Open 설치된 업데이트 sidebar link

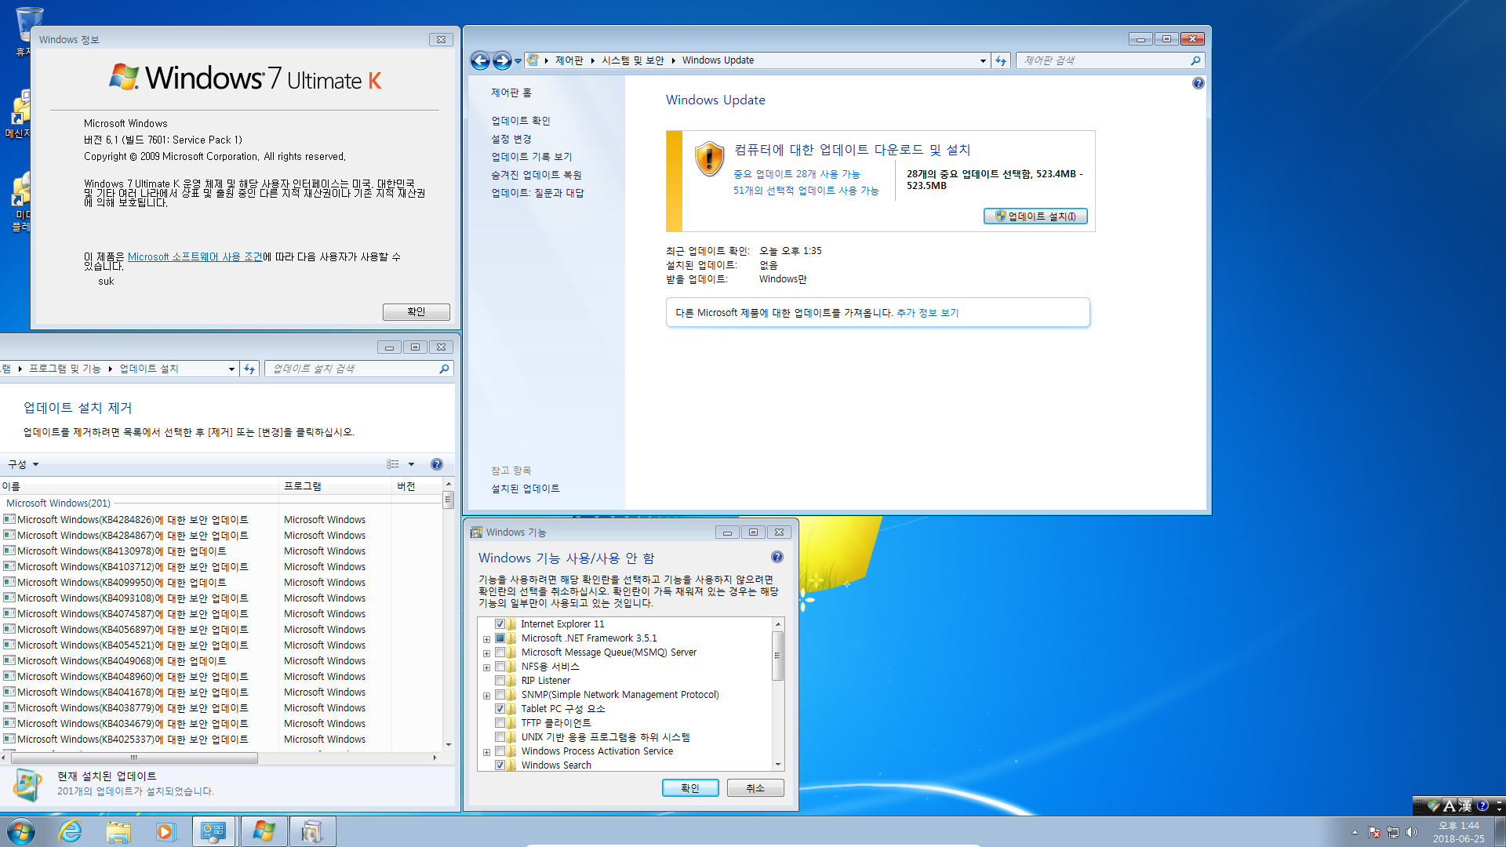point(526,489)
